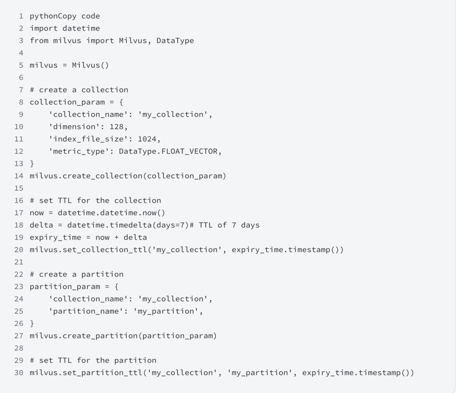Click the '# TTL of 7 days' comment
This screenshot has width=458, height=393.
[x=225, y=225]
